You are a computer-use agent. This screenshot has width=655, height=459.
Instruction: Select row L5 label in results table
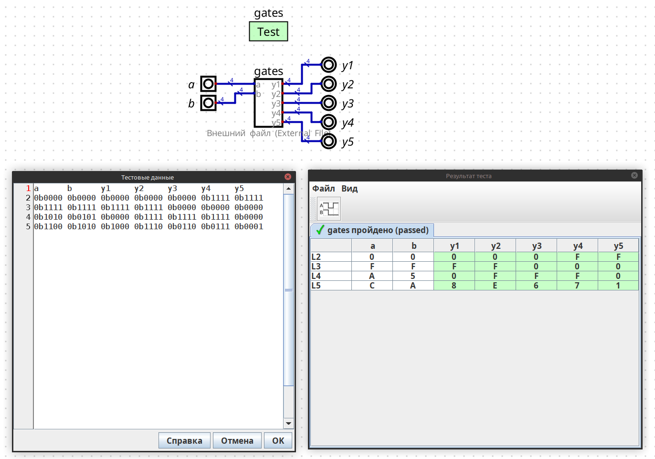pos(331,286)
